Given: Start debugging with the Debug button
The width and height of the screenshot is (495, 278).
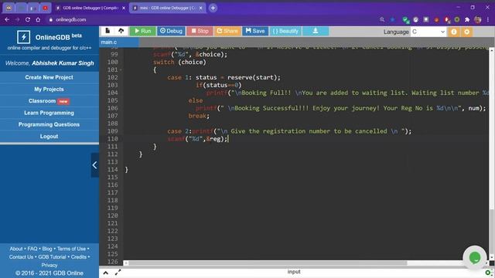Looking at the screenshot, I should [171, 31].
